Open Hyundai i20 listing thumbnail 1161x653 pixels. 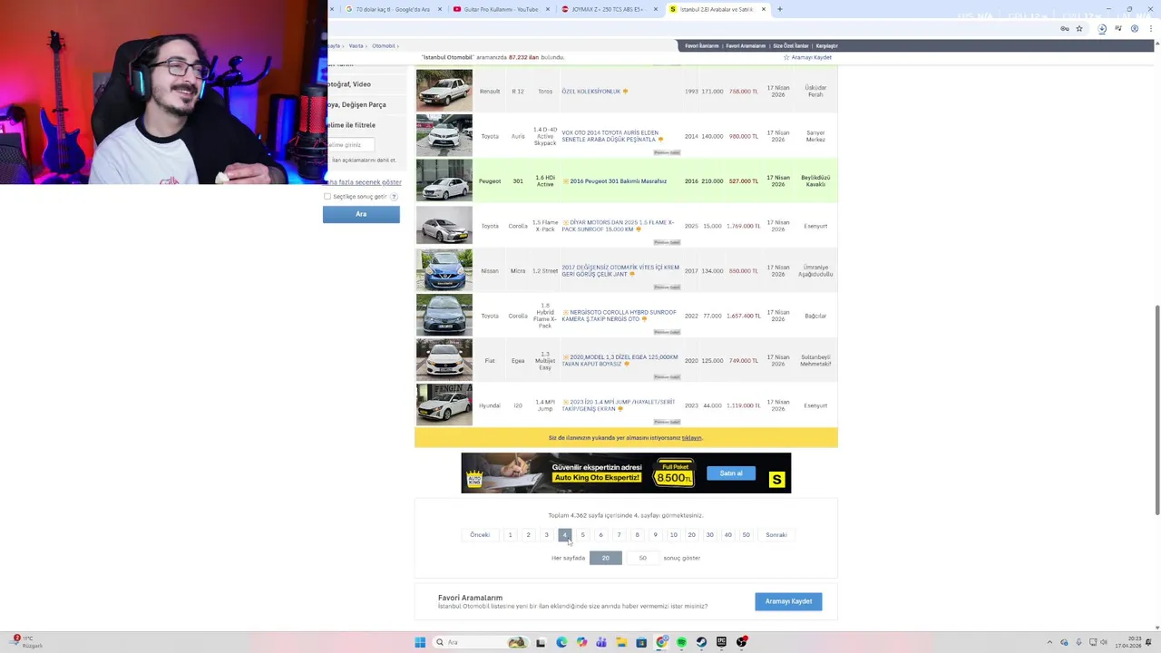tap(444, 404)
